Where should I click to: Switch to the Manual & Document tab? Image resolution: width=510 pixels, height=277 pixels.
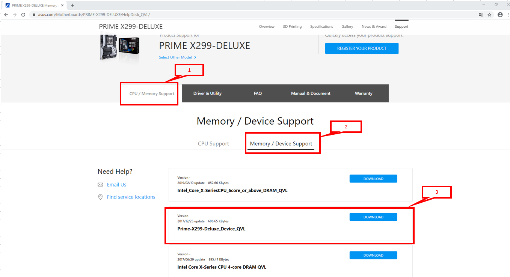click(311, 93)
